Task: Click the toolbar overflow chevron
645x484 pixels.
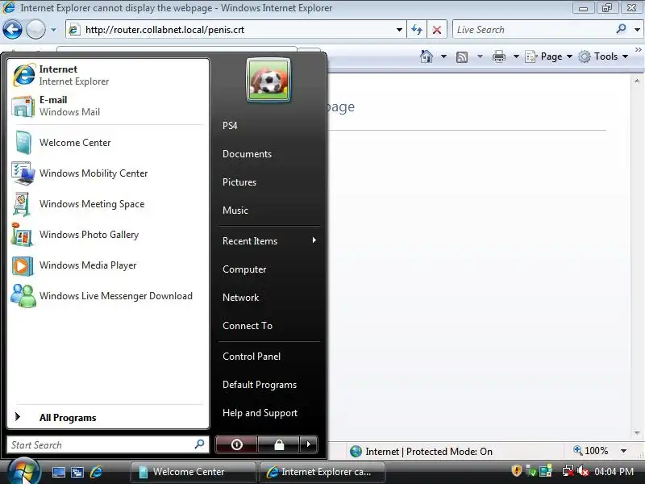Action: [x=639, y=49]
